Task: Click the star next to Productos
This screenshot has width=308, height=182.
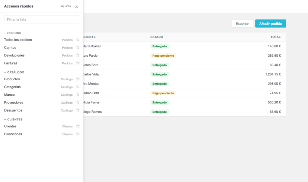Action: [x=78, y=79]
